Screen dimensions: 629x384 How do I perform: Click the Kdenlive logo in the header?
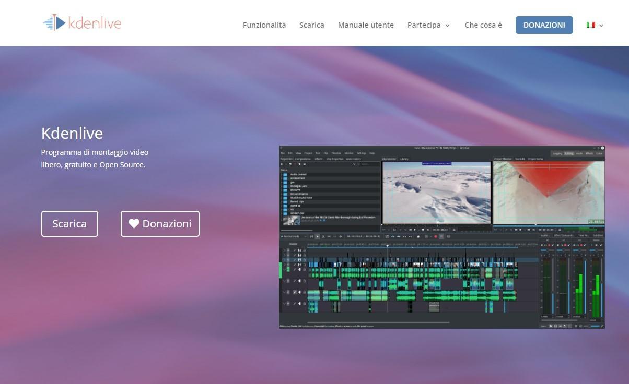click(82, 23)
